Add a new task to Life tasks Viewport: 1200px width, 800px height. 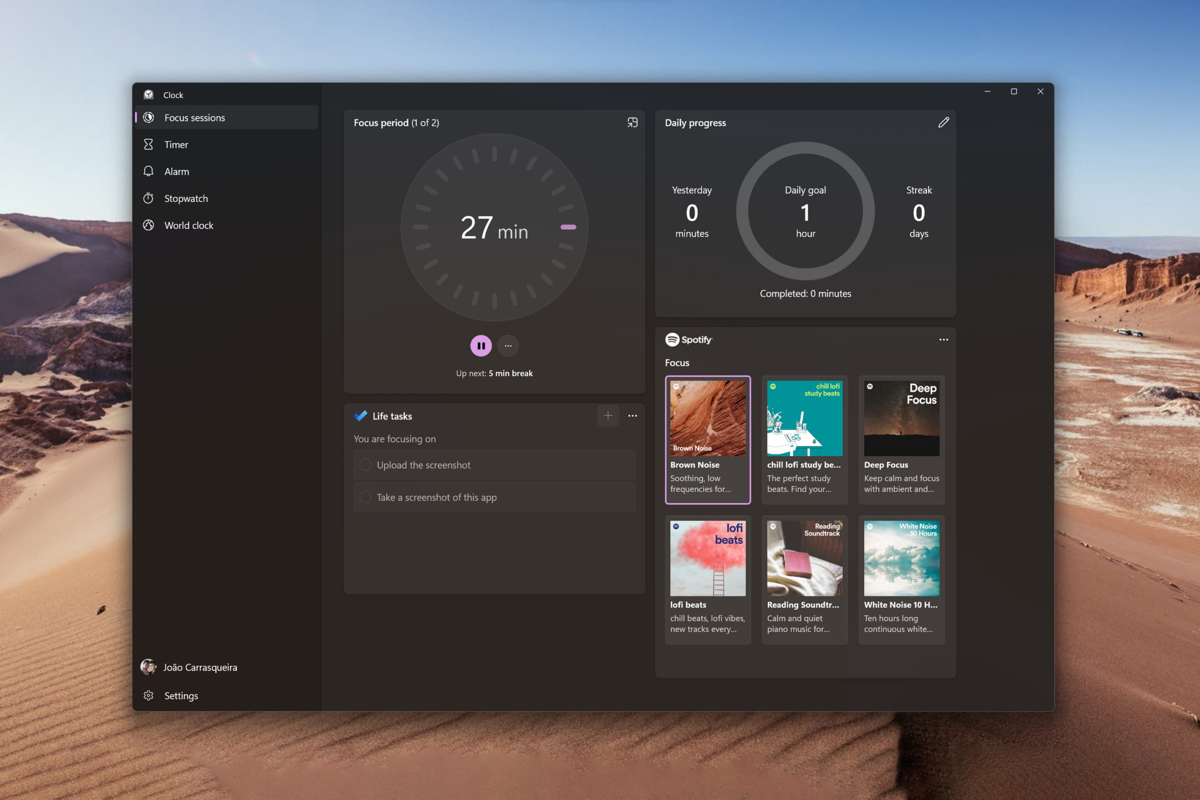[x=608, y=416]
